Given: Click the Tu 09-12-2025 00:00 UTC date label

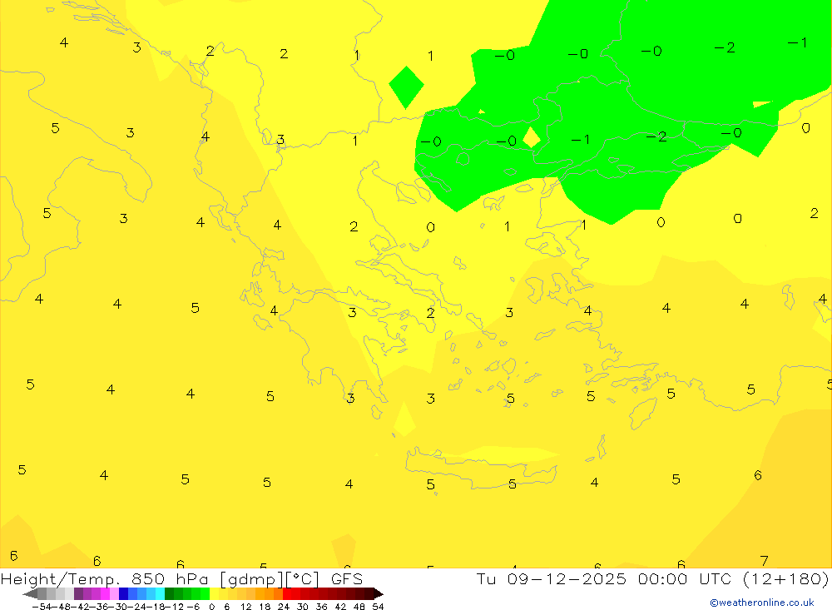Looking at the screenshot, I should click(652, 578).
